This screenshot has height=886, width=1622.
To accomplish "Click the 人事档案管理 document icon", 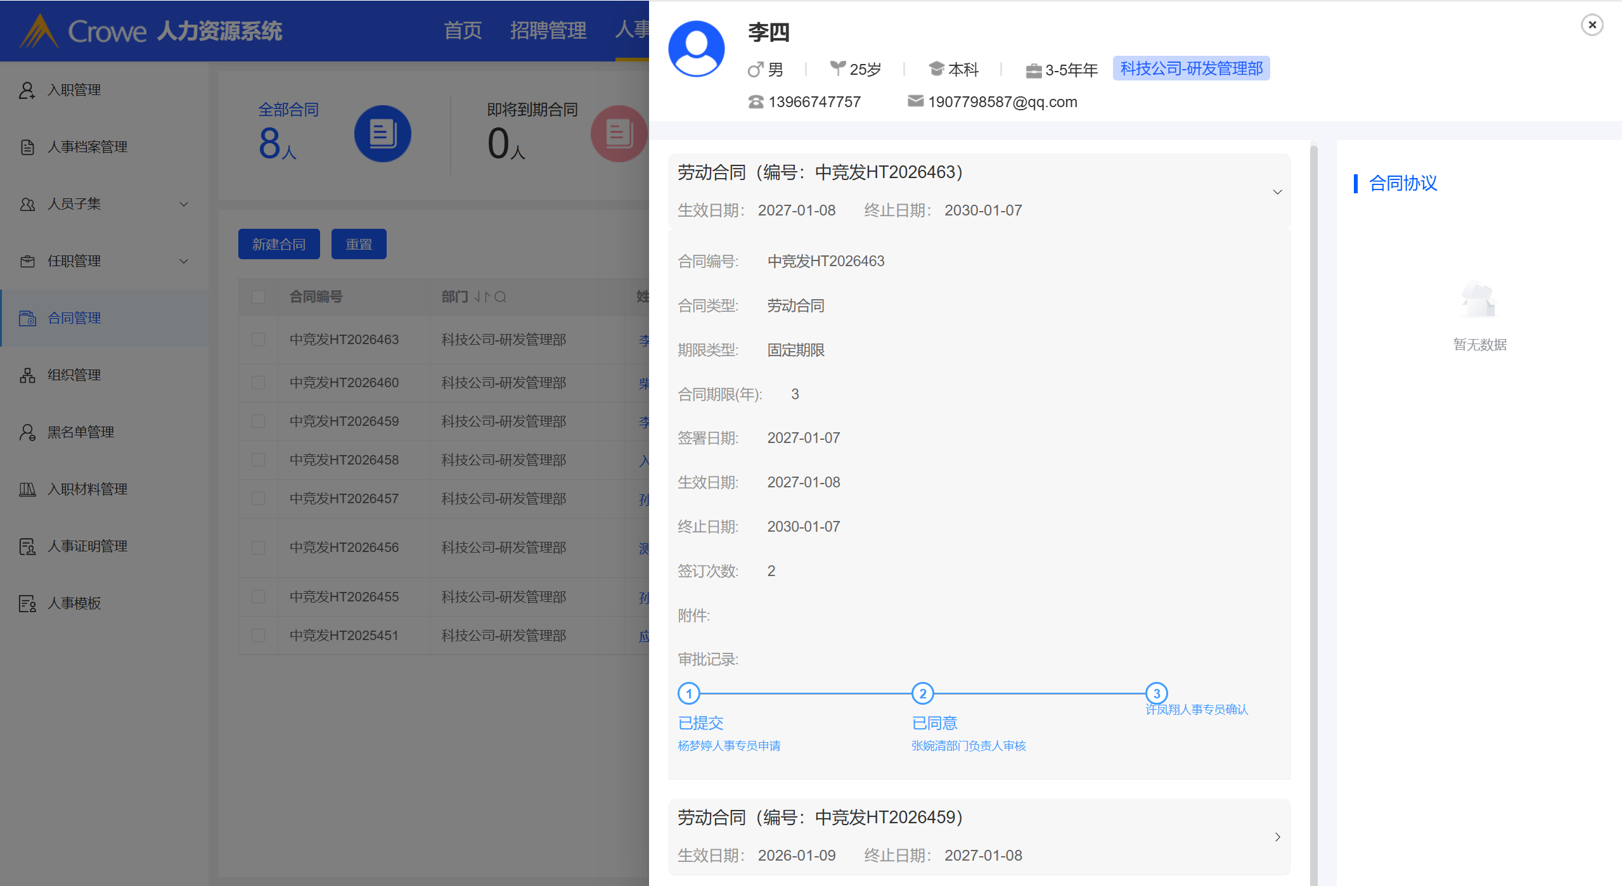I will (x=27, y=147).
